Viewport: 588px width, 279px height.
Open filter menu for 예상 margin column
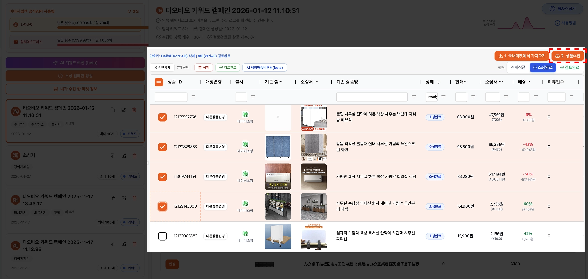pos(536,97)
